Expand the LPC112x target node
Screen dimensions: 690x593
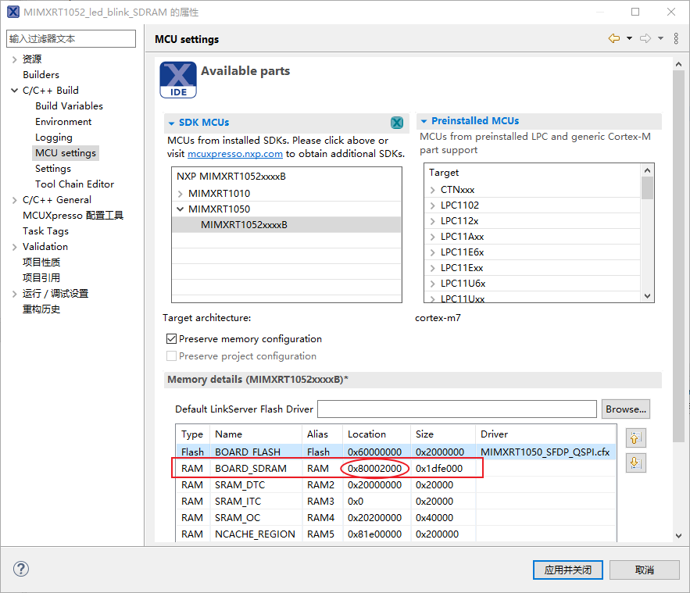point(433,221)
